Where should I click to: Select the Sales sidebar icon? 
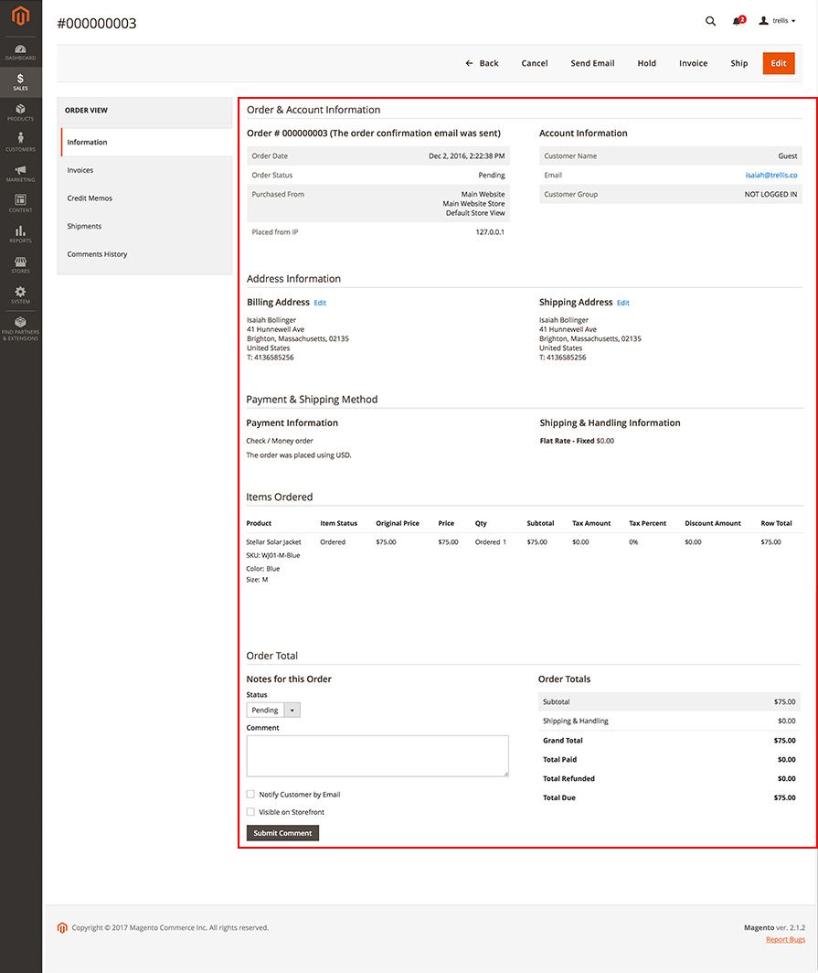click(20, 82)
